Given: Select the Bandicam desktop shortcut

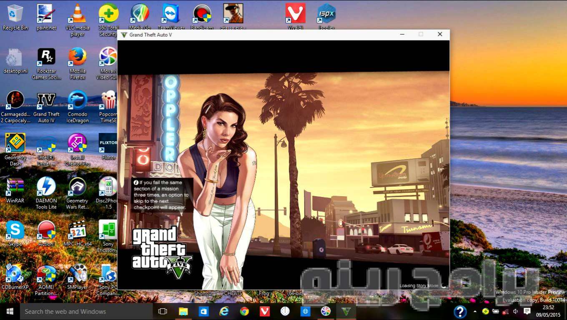Looking at the screenshot, I should tap(202, 17).
